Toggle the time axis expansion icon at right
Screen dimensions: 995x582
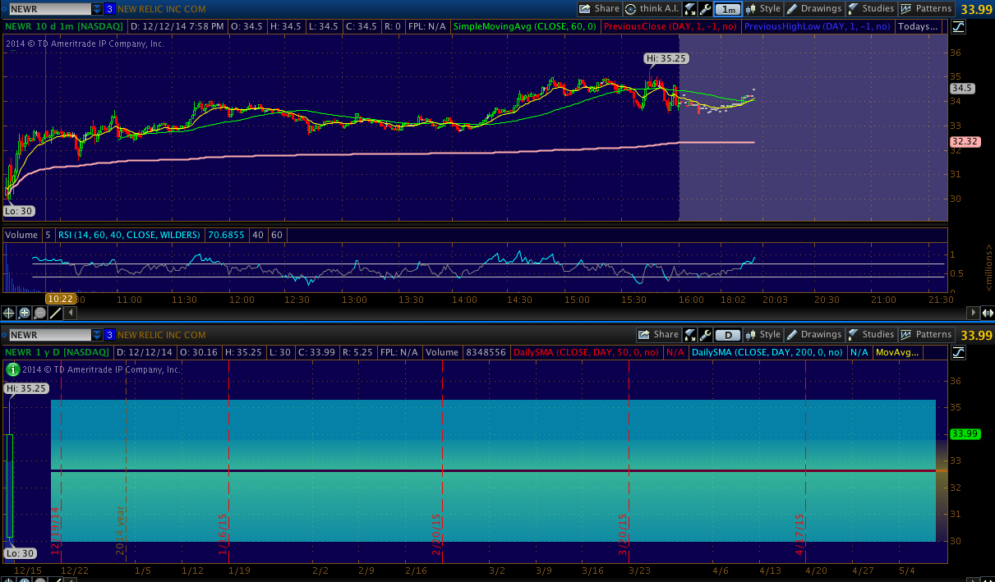pos(988,313)
